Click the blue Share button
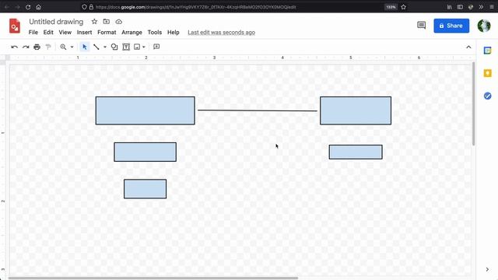The image size is (498, 280). [x=451, y=26]
